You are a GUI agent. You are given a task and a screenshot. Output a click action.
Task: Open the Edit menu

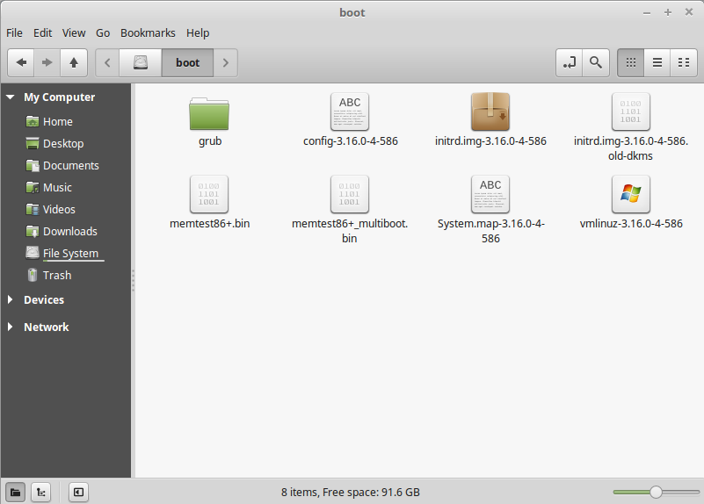(43, 33)
